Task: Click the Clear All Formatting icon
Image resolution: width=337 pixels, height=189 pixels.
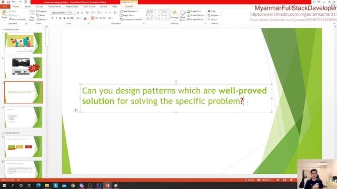Action: coord(87,13)
